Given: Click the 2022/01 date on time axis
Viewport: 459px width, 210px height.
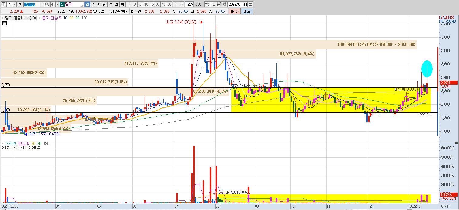Looking at the screenshot, I should pos(415,206).
